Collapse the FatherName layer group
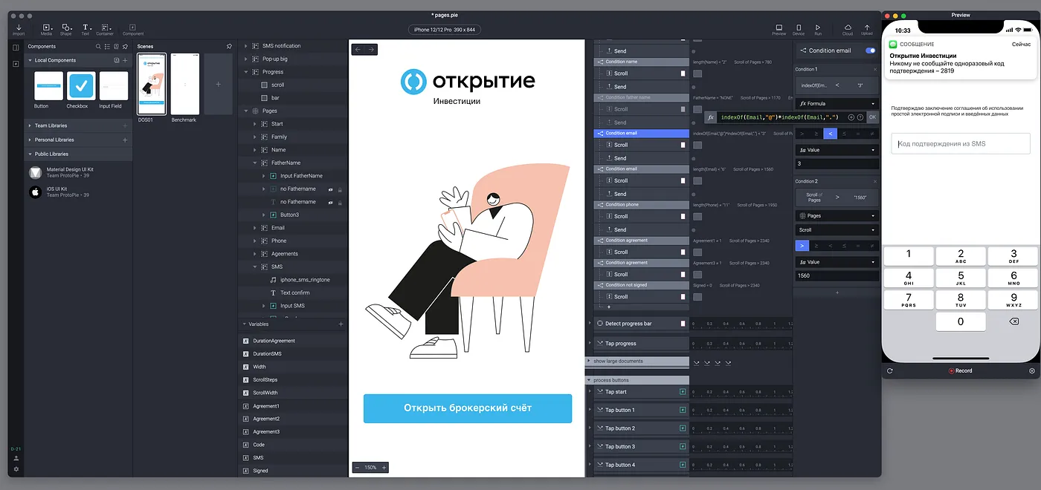This screenshot has height=490, width=1041. tap(254, 163)
